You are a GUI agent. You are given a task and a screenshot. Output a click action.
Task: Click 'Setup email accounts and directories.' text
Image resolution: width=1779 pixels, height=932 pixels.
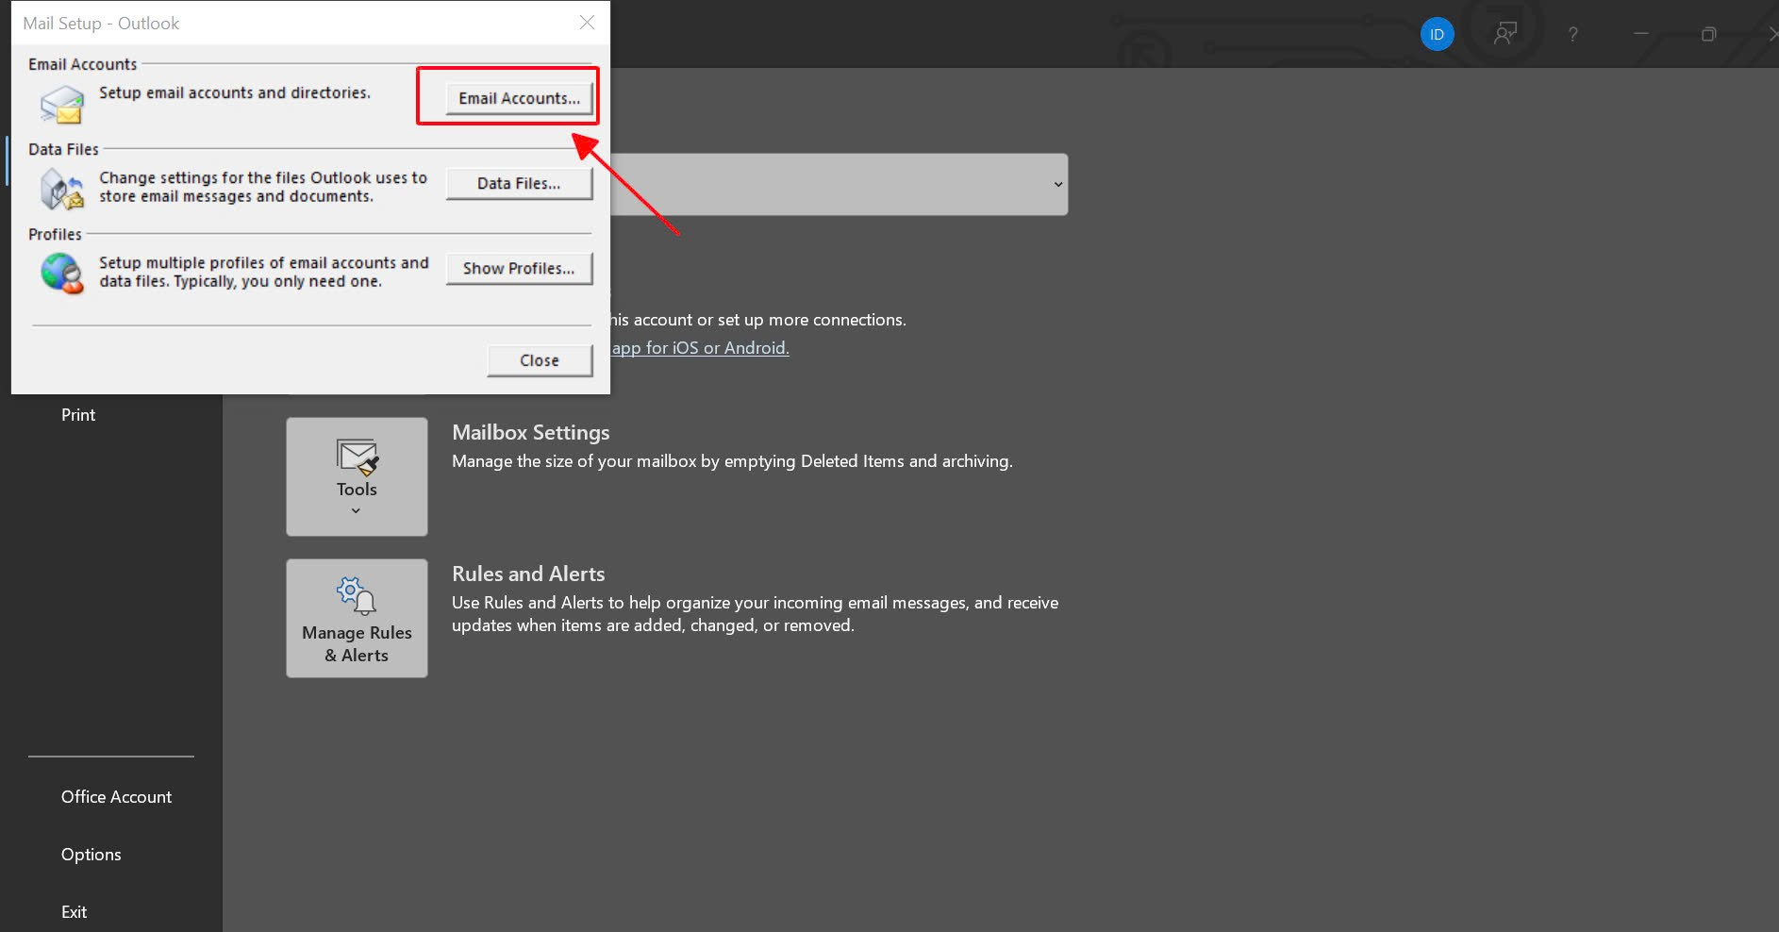point(235,92)
